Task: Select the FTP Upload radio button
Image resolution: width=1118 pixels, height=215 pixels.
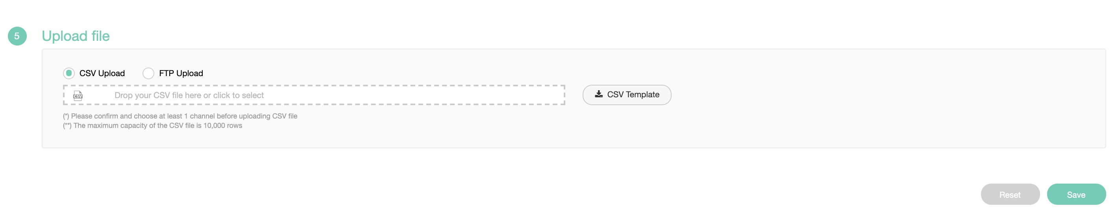Action: point(148,73)
